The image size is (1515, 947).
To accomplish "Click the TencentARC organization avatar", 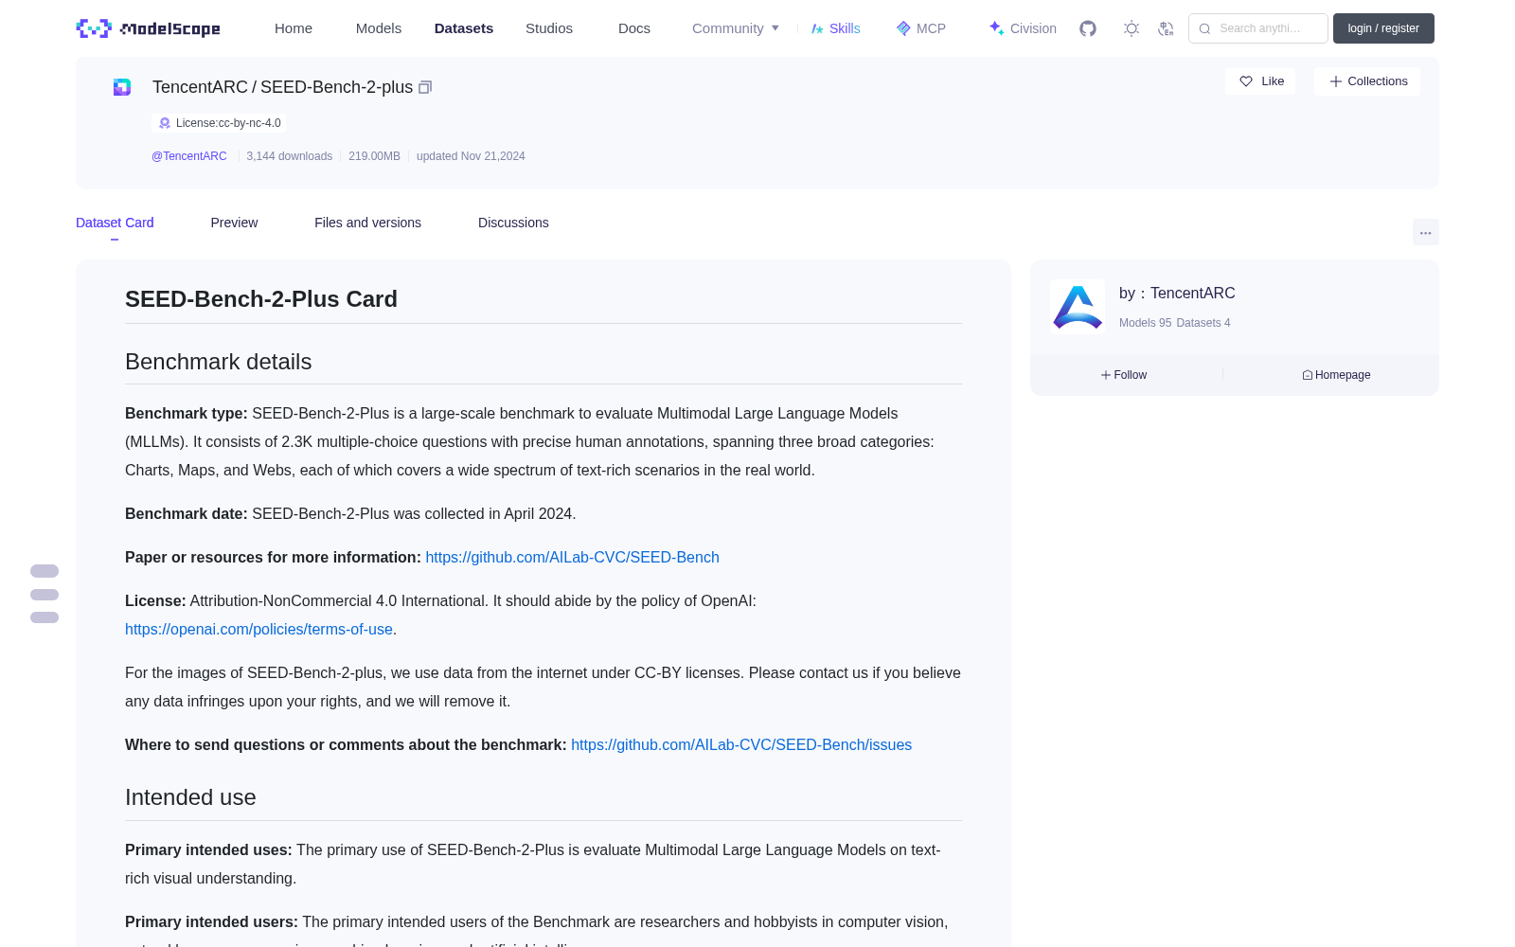I will click(1078, 307).
